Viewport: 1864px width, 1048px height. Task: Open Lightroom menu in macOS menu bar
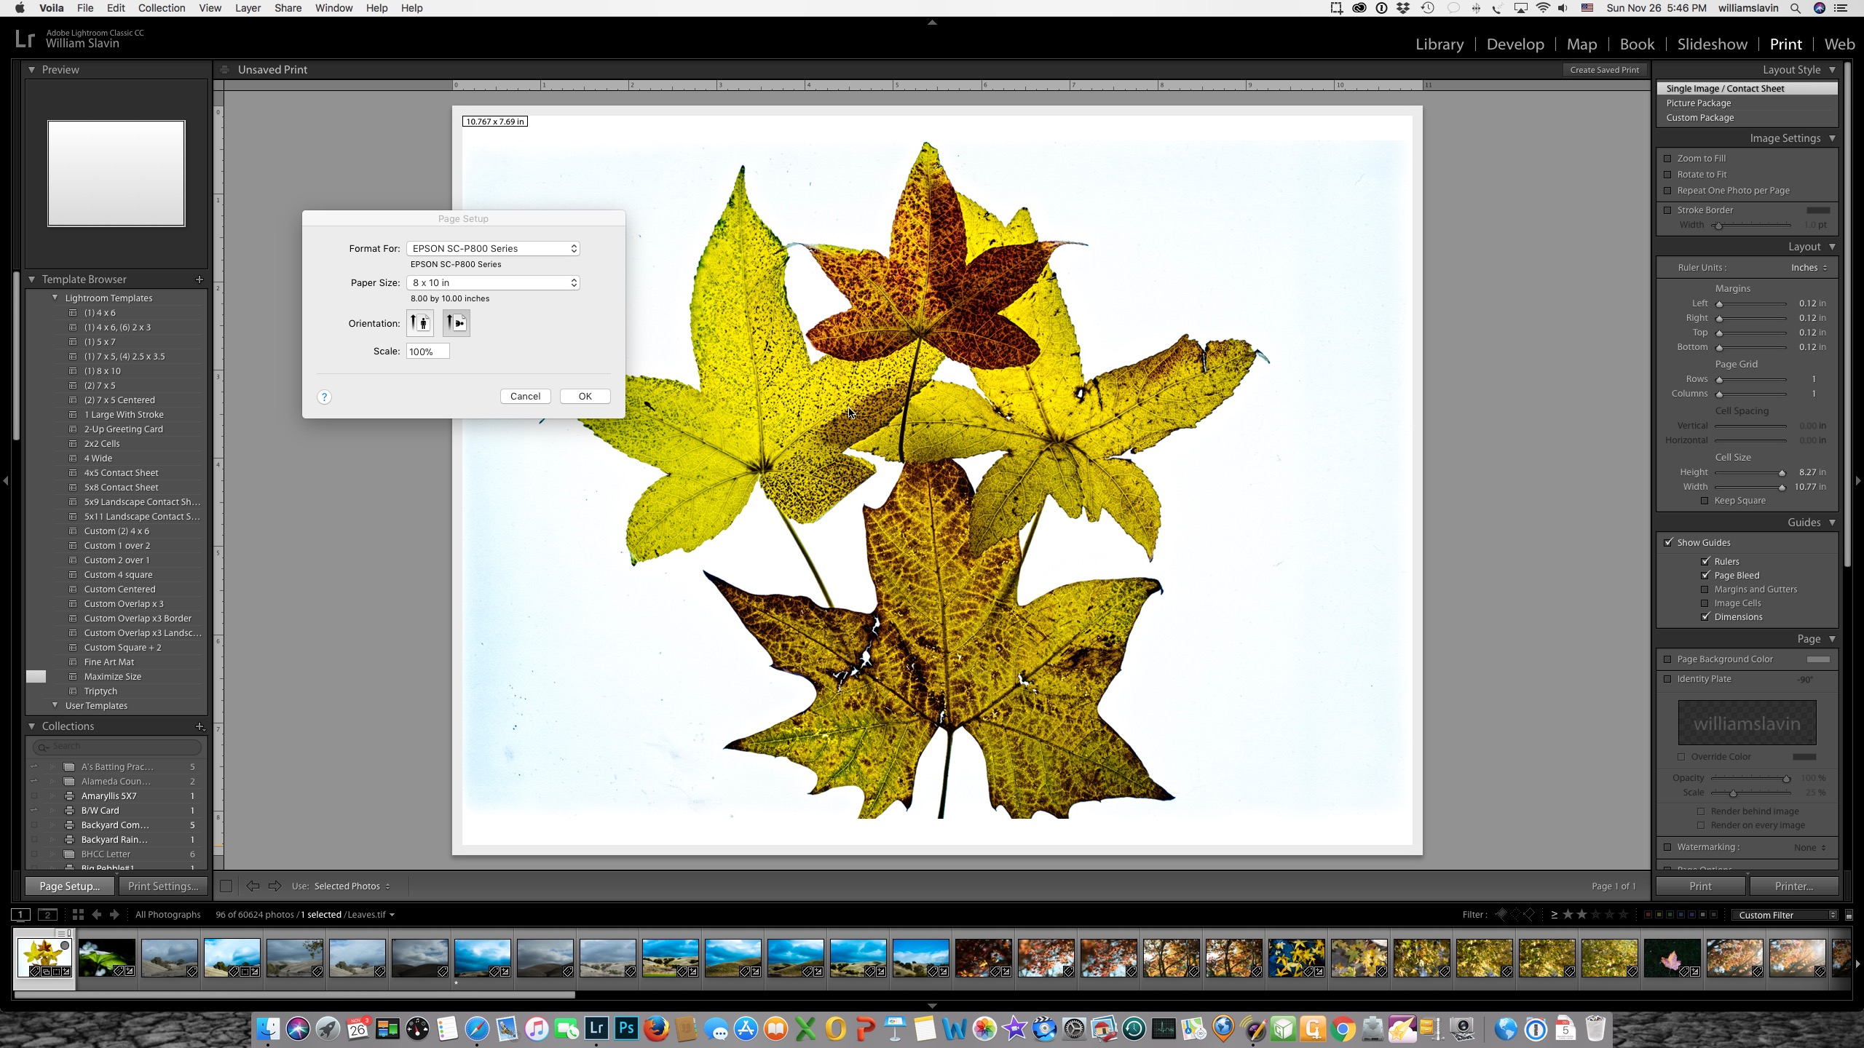(x=51, y=9)
